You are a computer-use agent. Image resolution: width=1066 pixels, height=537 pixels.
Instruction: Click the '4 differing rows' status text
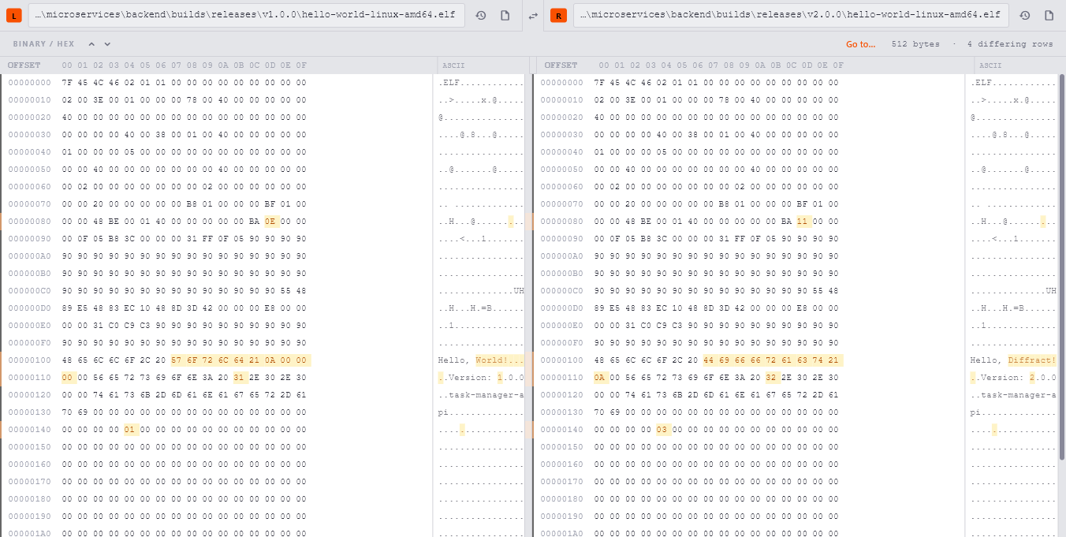click(1010, 44)
